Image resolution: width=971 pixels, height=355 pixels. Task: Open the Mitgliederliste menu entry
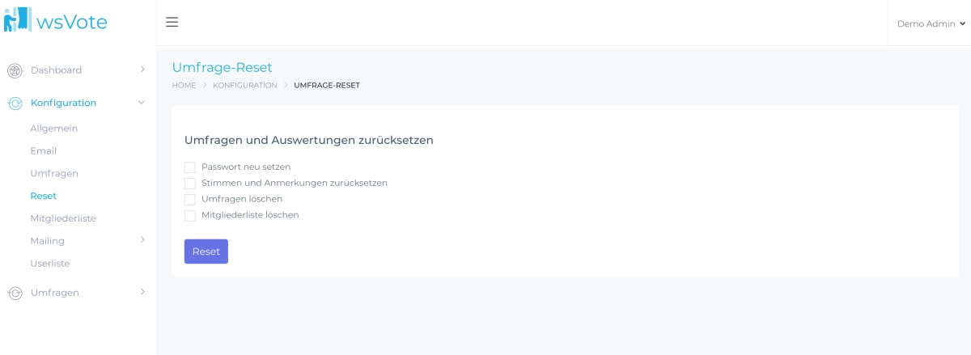pos(63,218)
